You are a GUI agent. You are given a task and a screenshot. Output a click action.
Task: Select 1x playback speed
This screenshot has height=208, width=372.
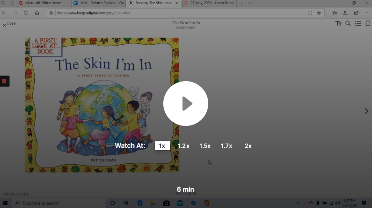tap(162, 146)
